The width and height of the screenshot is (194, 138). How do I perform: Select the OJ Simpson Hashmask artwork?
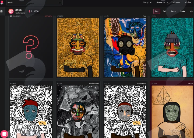coord(125,112)
